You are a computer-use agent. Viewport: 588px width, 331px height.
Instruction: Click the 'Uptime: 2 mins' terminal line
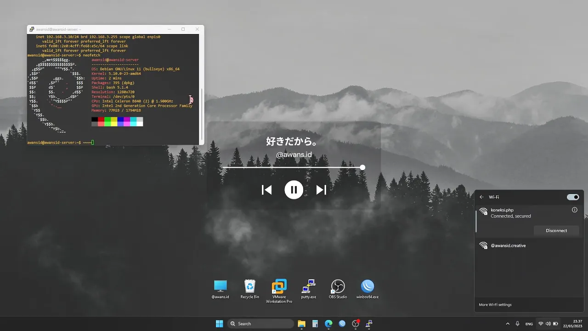[x=107, y=78]
